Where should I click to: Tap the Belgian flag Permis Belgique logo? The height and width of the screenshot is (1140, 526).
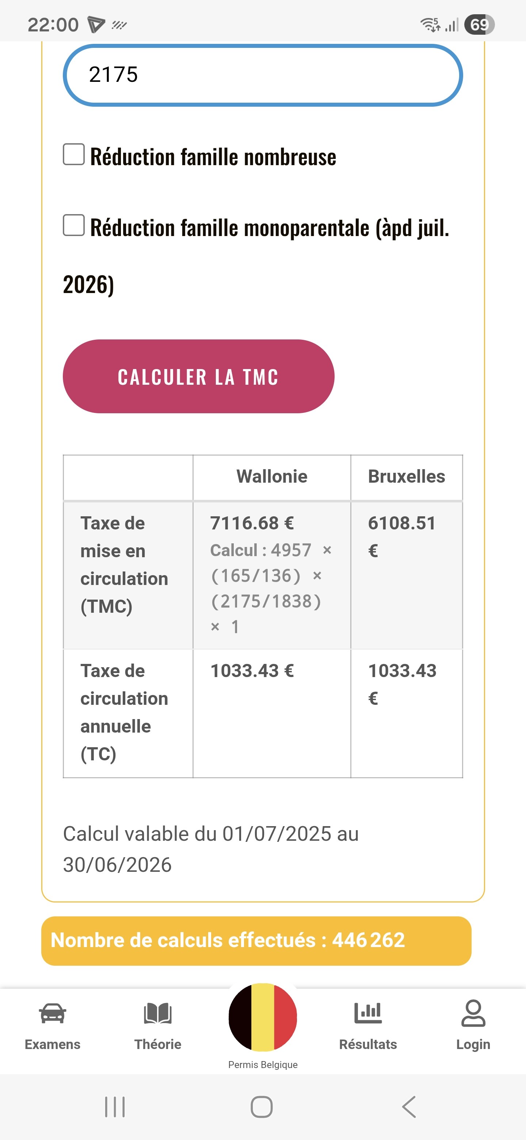point(263,1018)
